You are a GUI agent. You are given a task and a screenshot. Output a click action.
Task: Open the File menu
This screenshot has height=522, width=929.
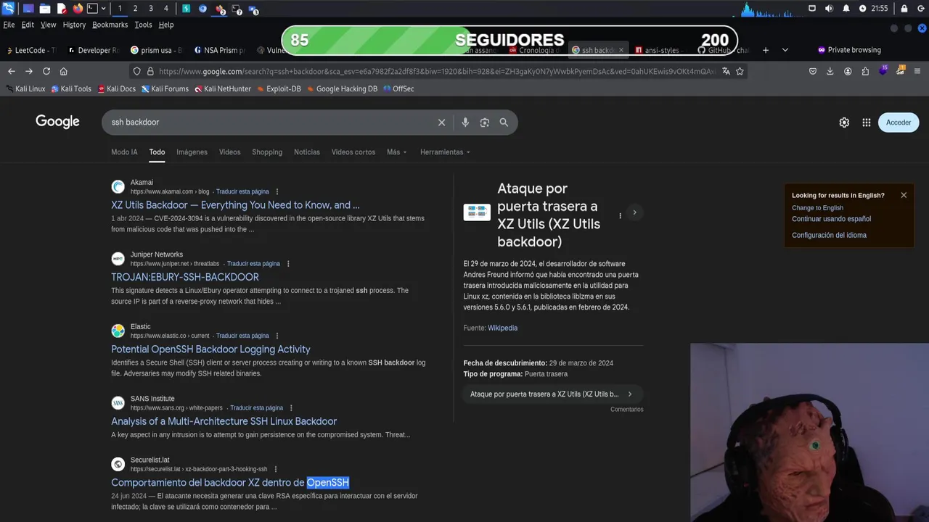9,25
